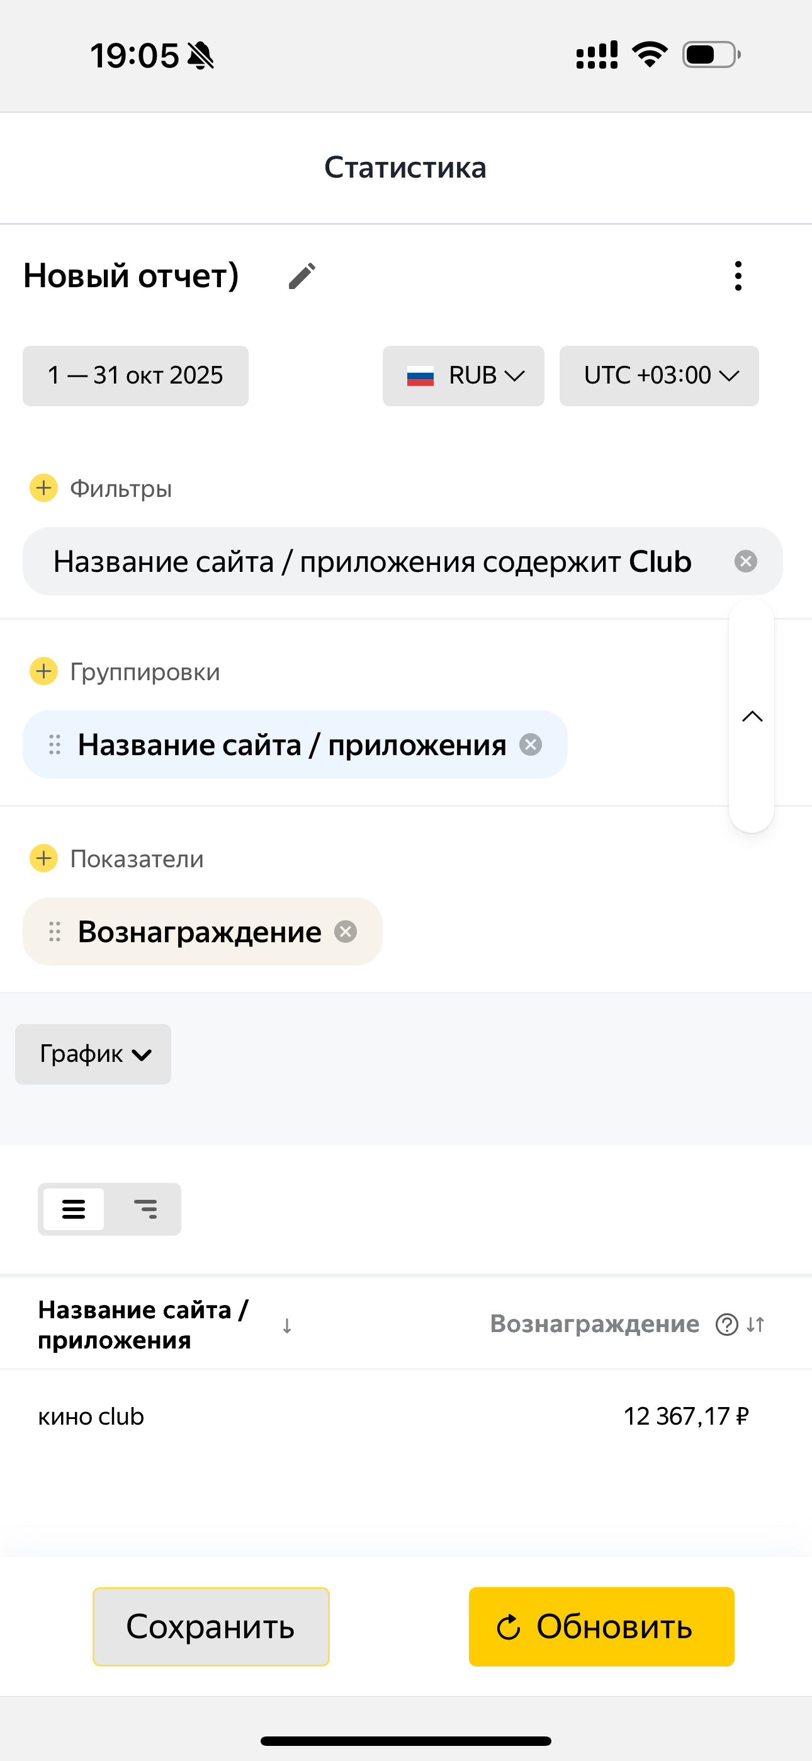812x1761 pixels.
Task: Open the UTC +03:00 timezone dropdown
Action: [659, 376]
